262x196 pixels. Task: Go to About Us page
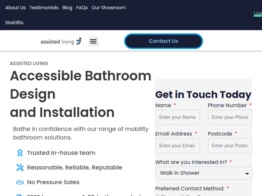(x=15, y=8)
